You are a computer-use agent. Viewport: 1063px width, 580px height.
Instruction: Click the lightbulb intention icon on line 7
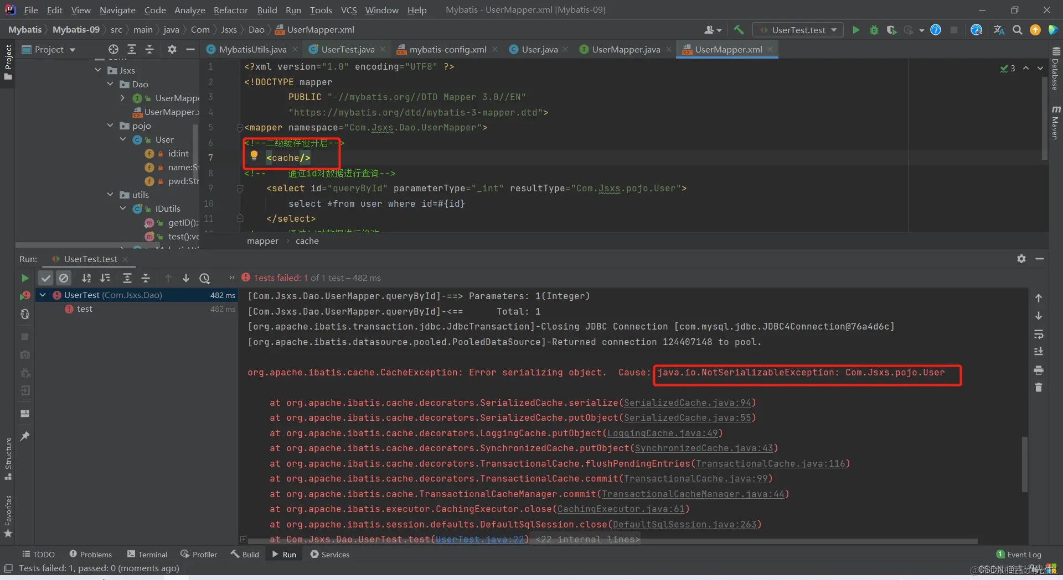point(254,155)
